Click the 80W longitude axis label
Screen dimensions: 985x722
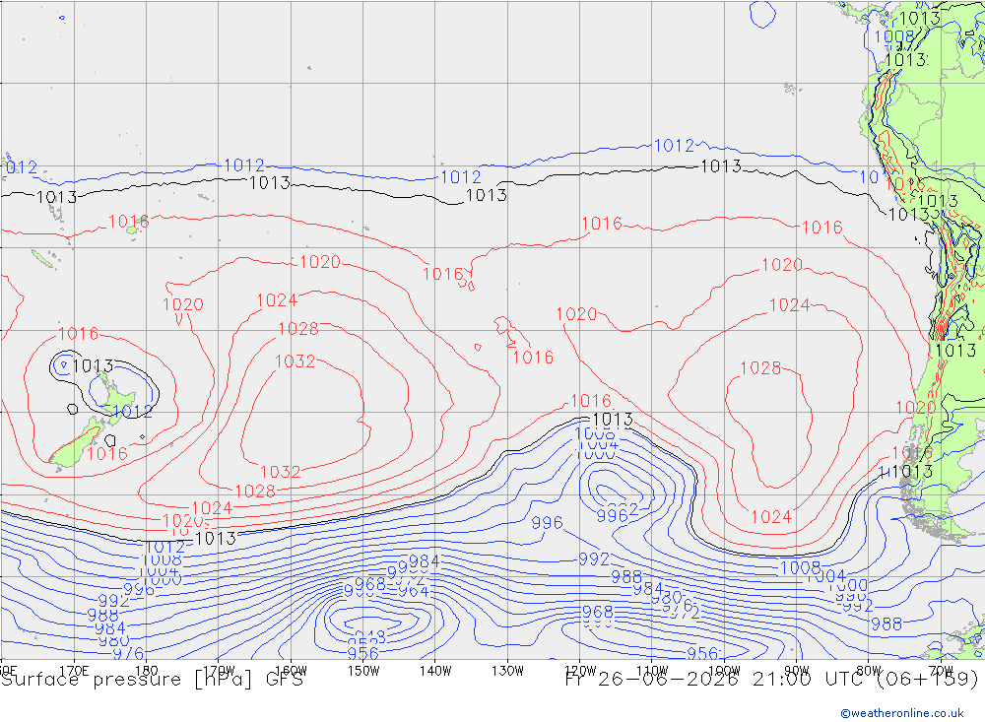[x=869, y=671]
